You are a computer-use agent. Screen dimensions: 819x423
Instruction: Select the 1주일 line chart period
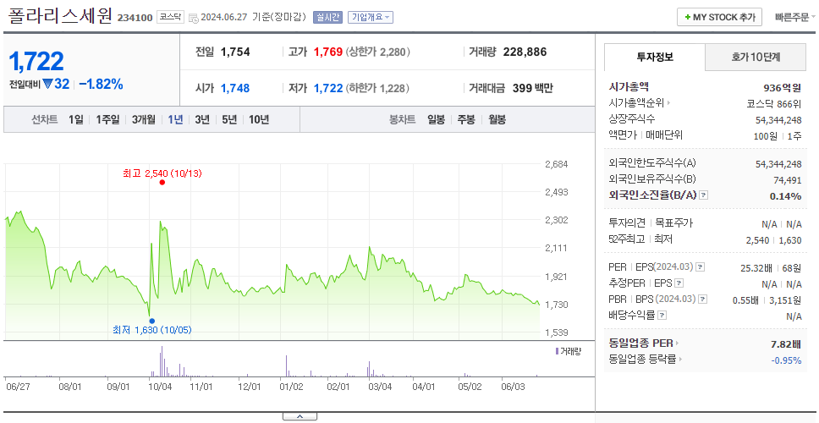click(107, 119)
